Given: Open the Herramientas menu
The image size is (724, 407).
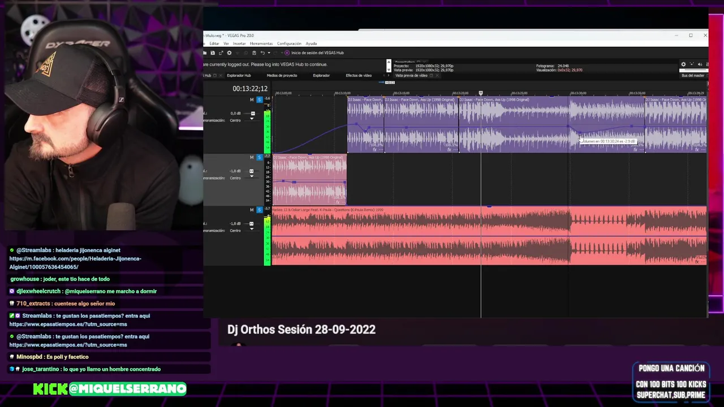Looking at the screenshot, I should [x=261, y=44].
